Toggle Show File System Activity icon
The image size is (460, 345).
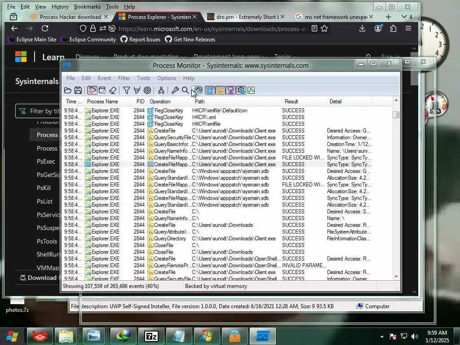(220, 90)
